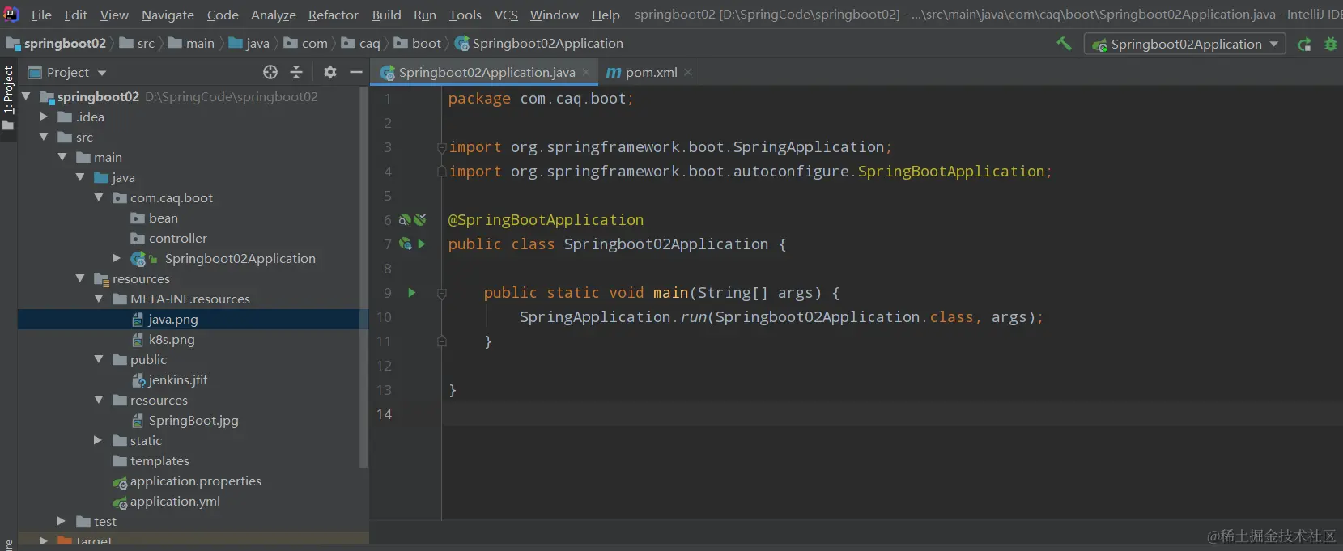This screenshot has width=1343, height=551.
Task: Expand the static folder
Action: pyautogui.click(x=98, y=440)
